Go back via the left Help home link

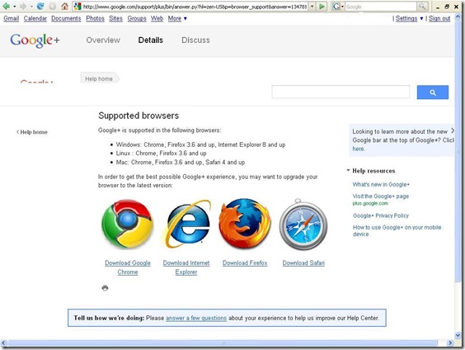[x=32, y=132]
